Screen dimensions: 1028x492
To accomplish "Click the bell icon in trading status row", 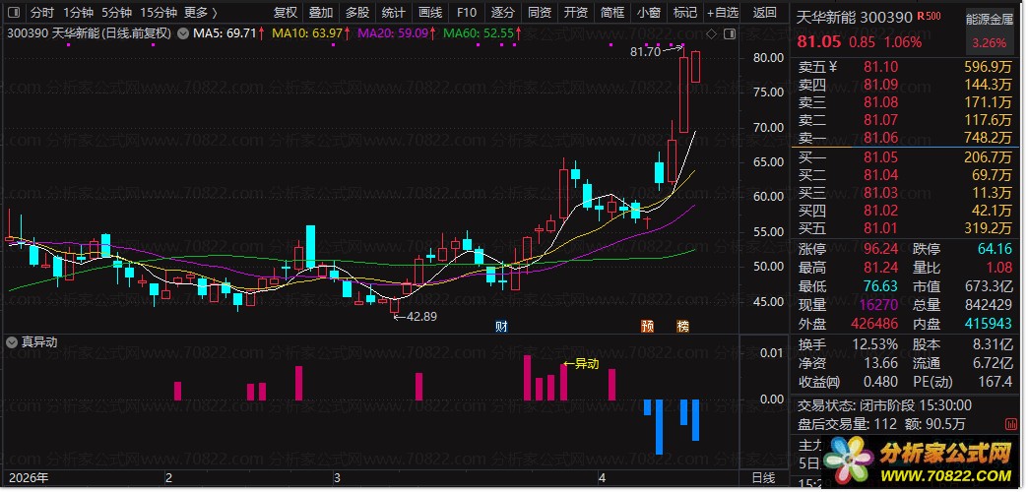I will [1011, 423].
